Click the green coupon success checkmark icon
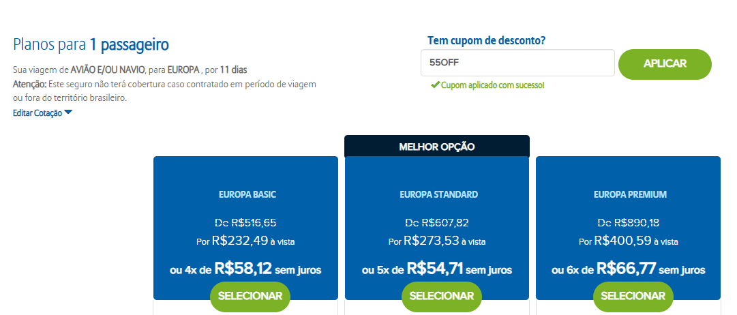The image size is (737, 315). click(x=434, y=85)
